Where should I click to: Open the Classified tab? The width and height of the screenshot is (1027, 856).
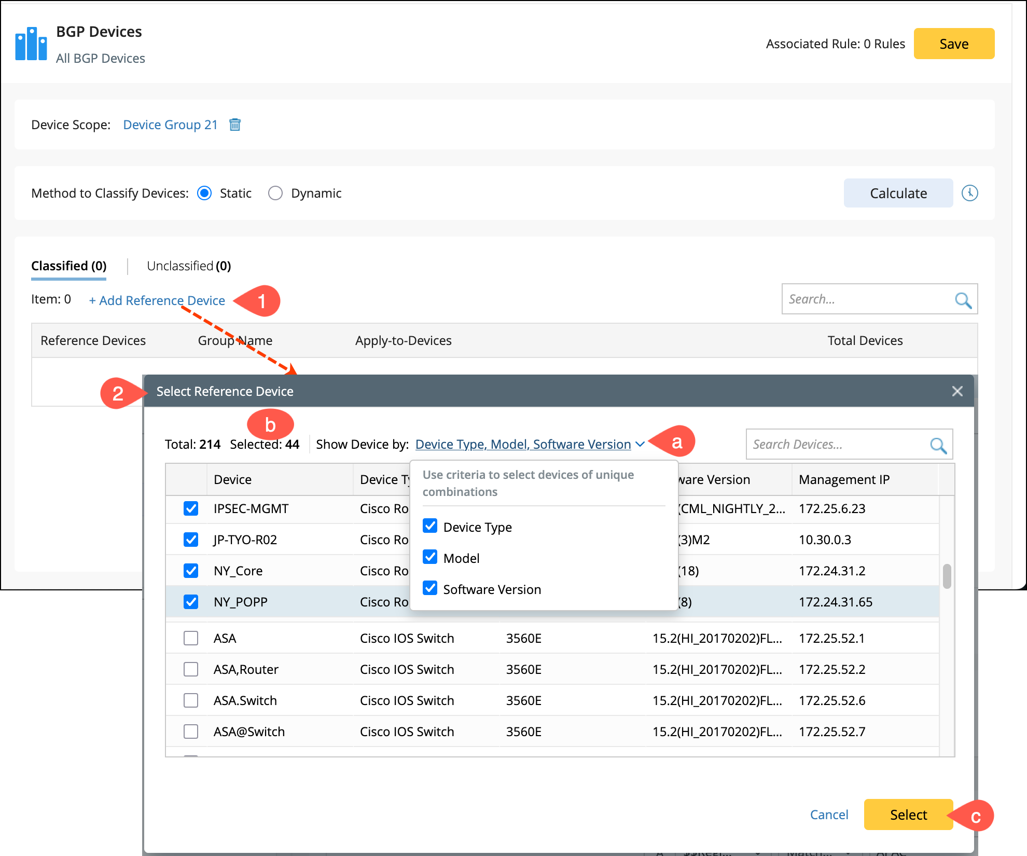pyautogui.click(x=68, y=266)
